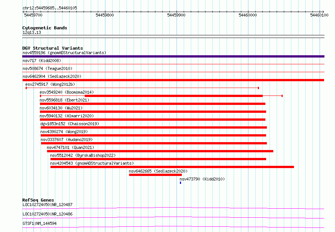The image size is (335, 232).
Task: Open nsv4390274 (Wong2019) variant label
Action: pos(64,132)
